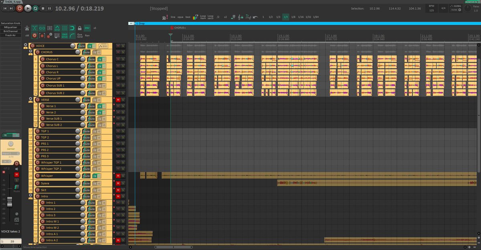The width and height of the screenshot is (481, 250).
Task: Click the Que rend toolbar button
Action: click(80, 36)
